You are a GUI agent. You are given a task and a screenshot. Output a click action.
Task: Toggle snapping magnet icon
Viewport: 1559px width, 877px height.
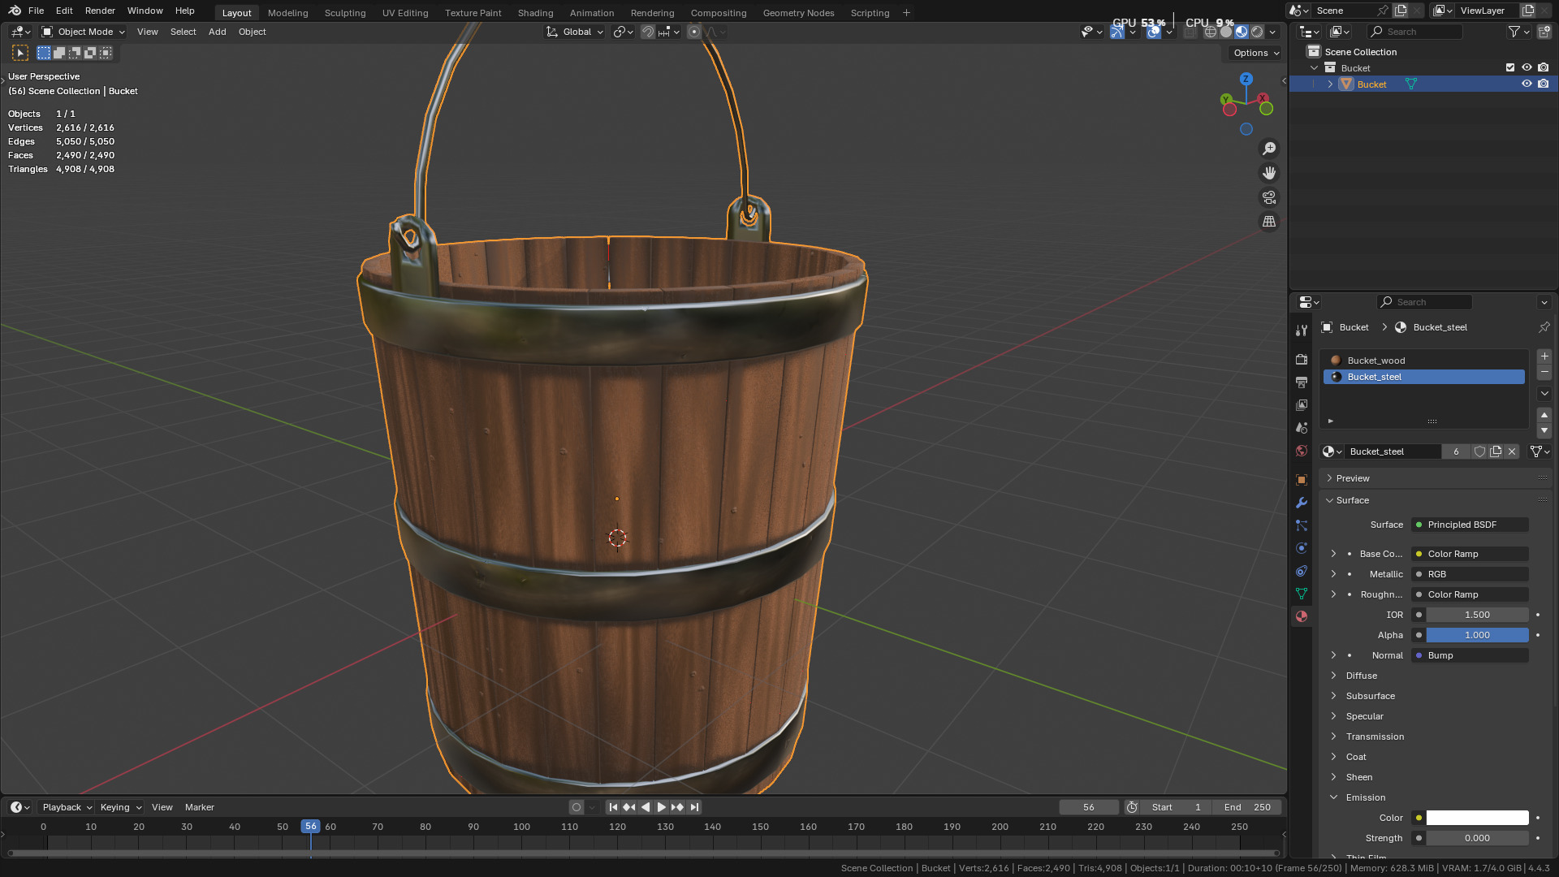tap(647, 32)
